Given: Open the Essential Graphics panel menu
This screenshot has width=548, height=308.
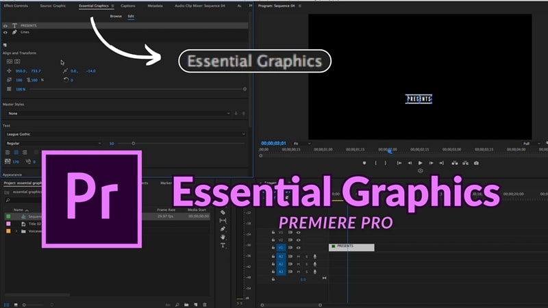Looking at the screenshot, I should click(x=112, y=6).
